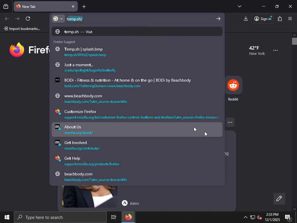Screen dimensions: 297x223
Task: Click the muted volume tray icon
Action: click(x=259, y=217)
